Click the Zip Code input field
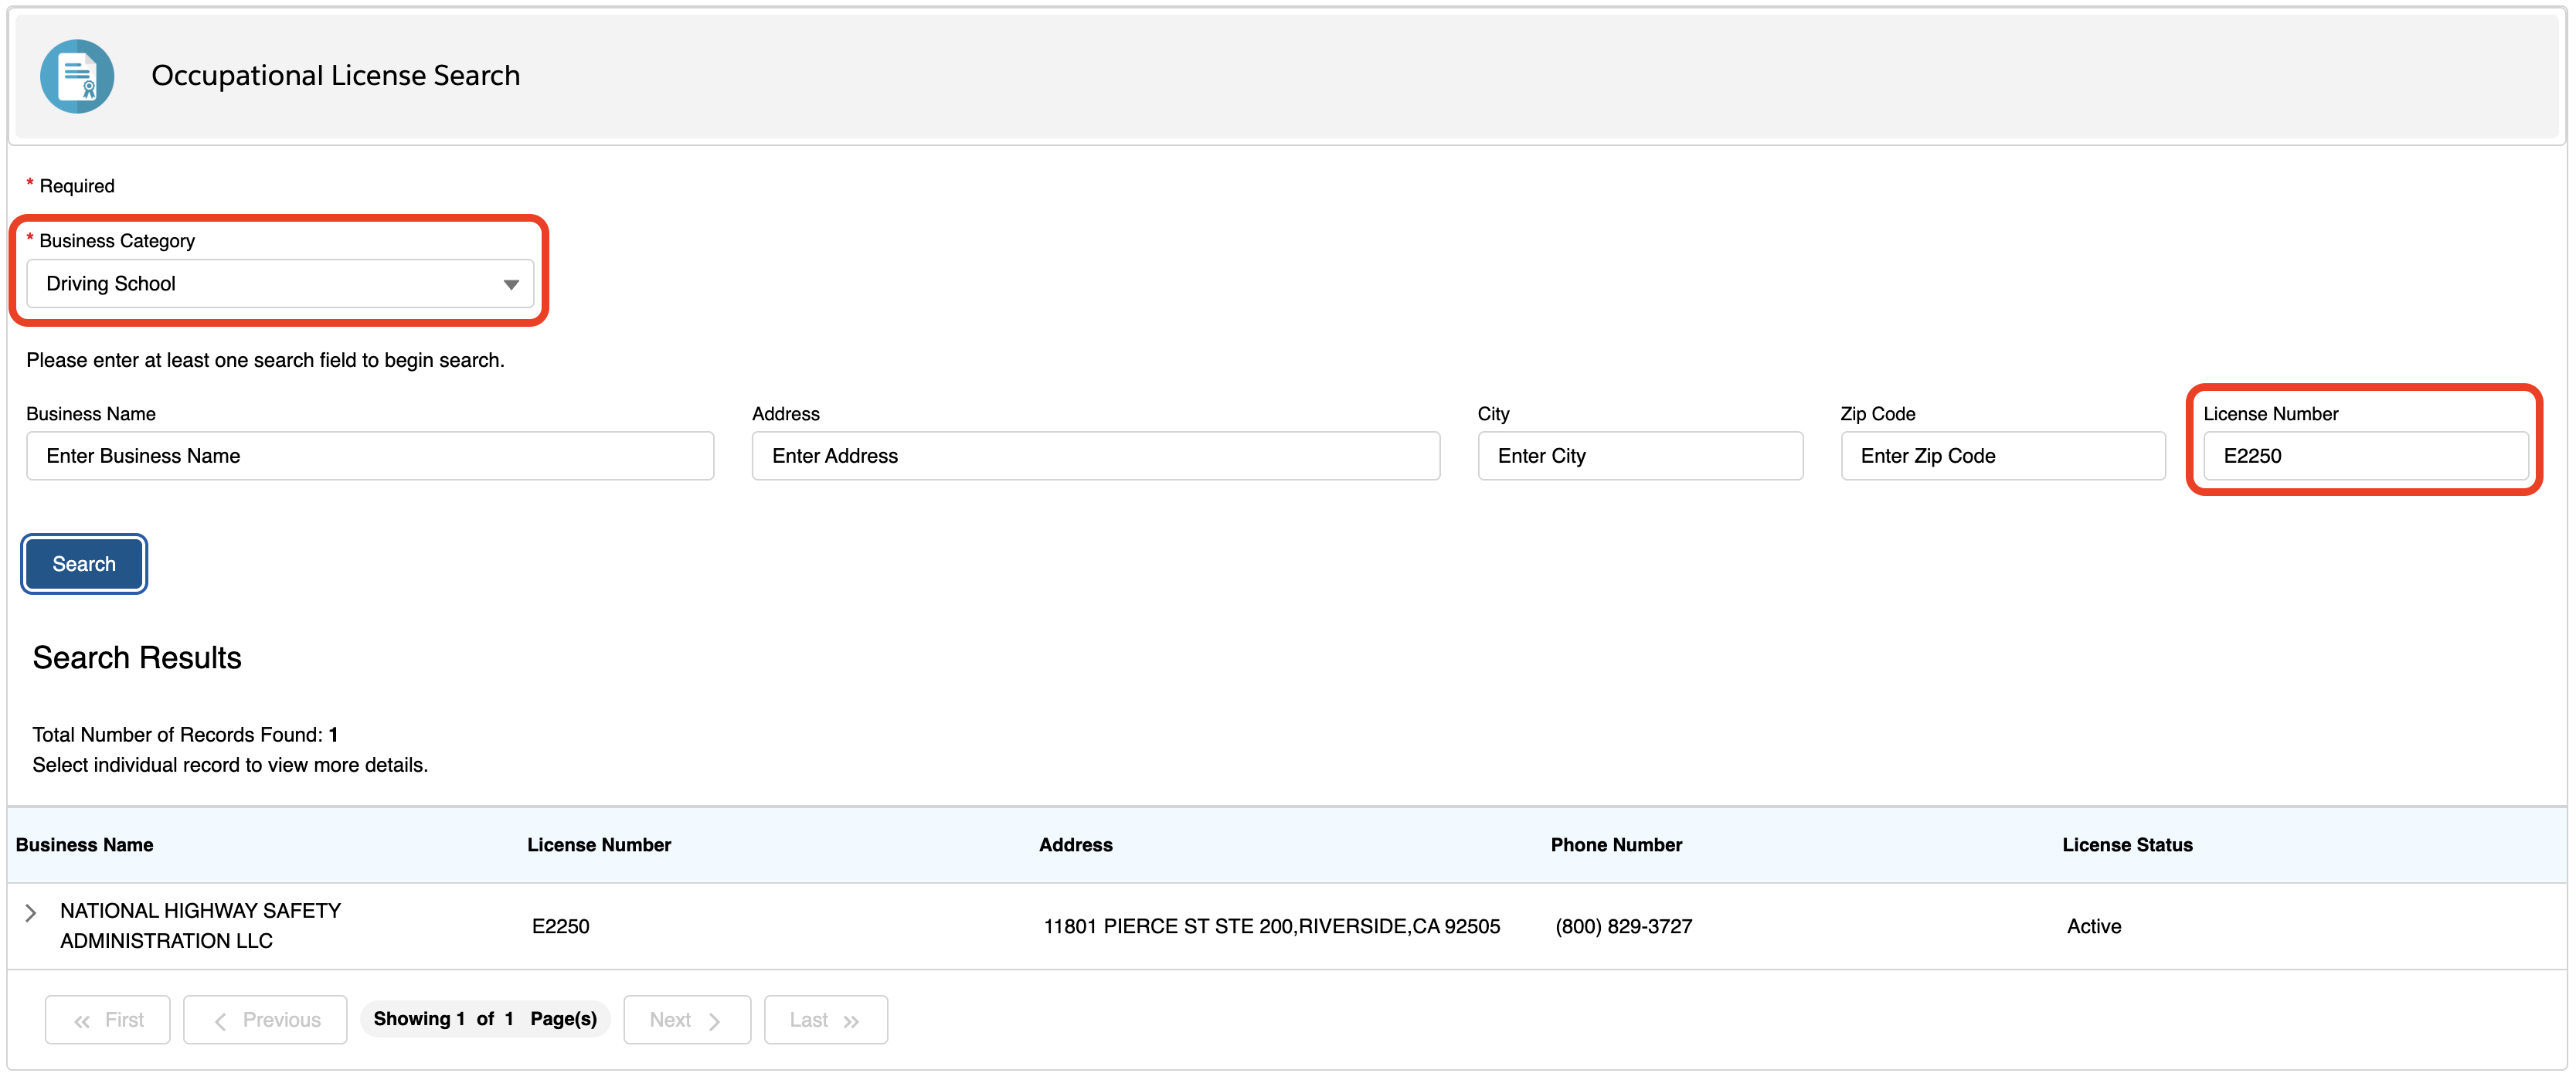Image resolution: width=2576 pixels, height=1080 pixels. pyautogui.click(x=2002, y=456)
